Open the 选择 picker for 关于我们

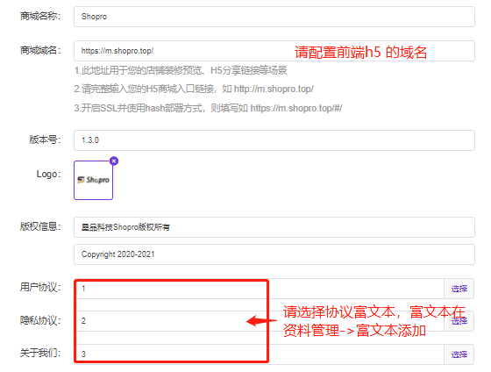[x=459, y=354]
